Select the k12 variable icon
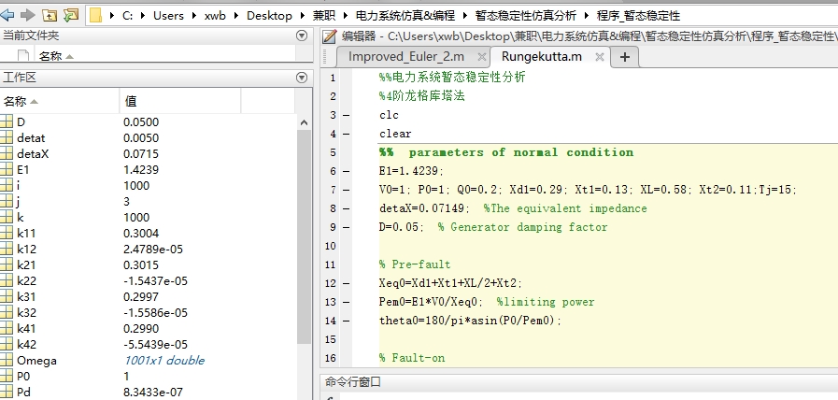Image resolution: width=838 pixels, height=400 pixels. 6,250
